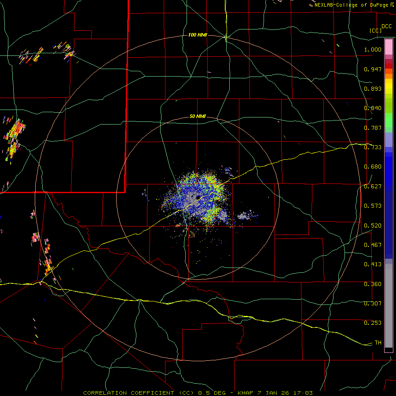This screenshot has height=396, width=396.
Task: Select the 0.573 scale value
Action: [373, 206]
